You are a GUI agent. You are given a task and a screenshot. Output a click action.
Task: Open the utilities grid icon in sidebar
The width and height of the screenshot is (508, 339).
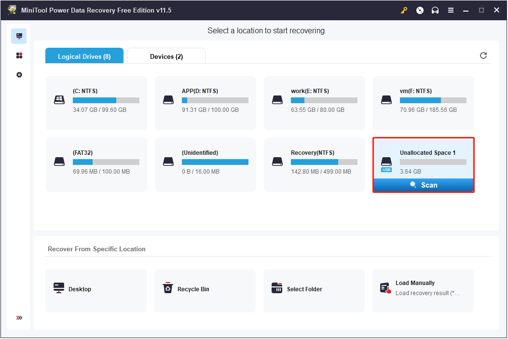19,55
